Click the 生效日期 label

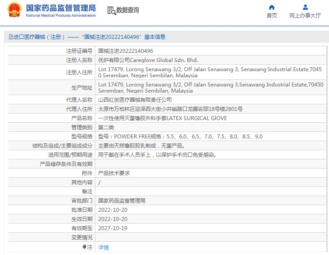[82, 219]
